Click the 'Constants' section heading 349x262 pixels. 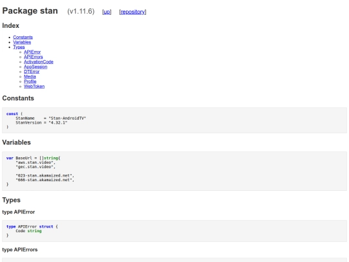point(18,98)
